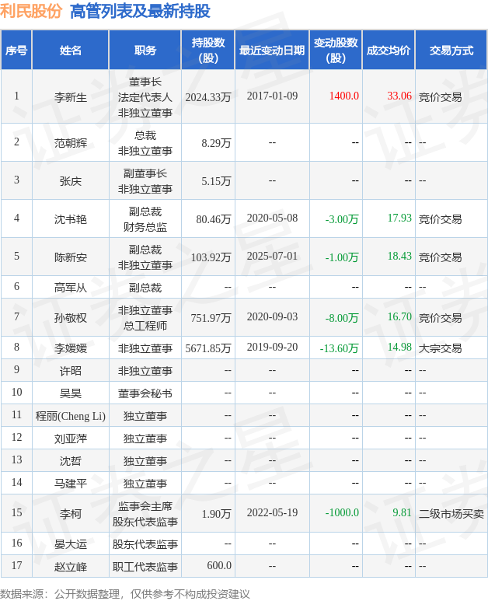Screen dimensions: 488x601
Task: Click the date 2019-09-20
Action: pyautogui.click(x=272, y=347)
